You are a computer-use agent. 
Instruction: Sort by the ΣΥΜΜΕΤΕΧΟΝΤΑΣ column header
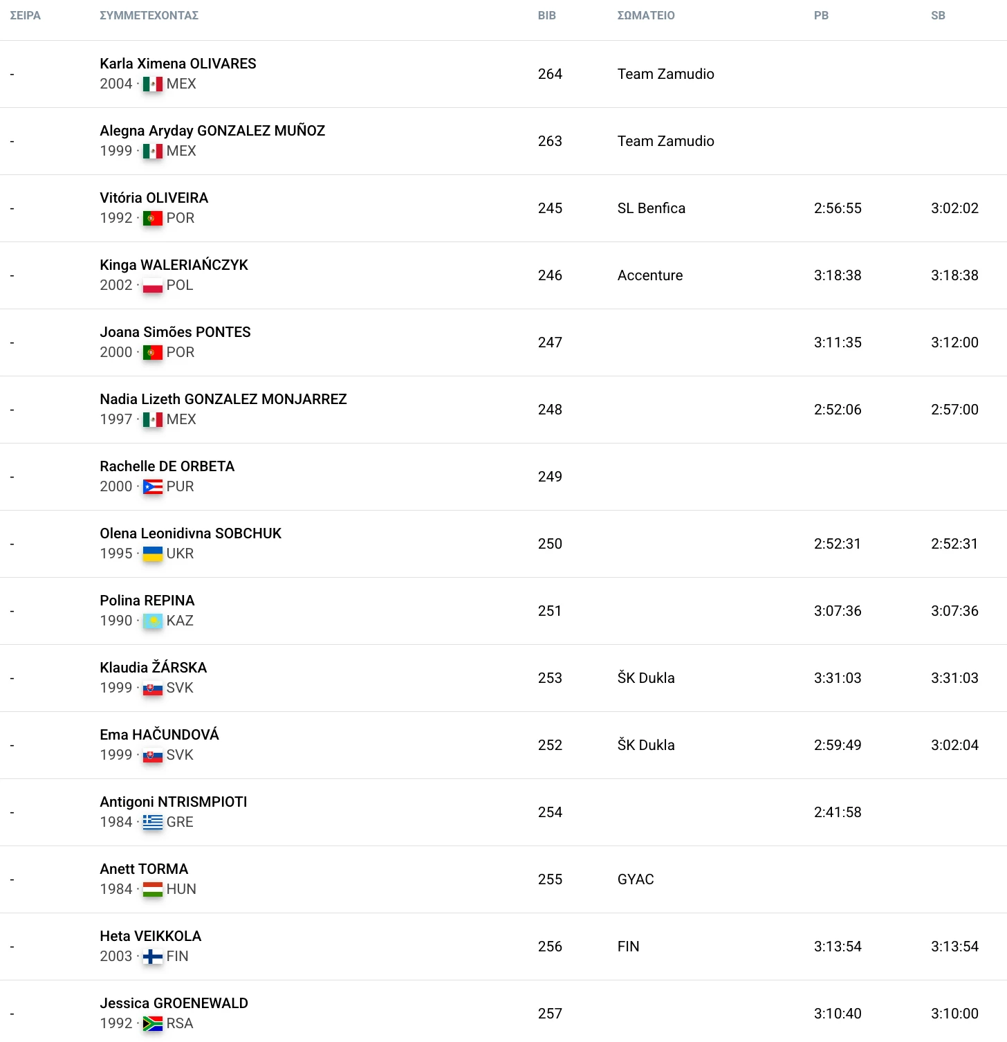click(x=149, y=15)
